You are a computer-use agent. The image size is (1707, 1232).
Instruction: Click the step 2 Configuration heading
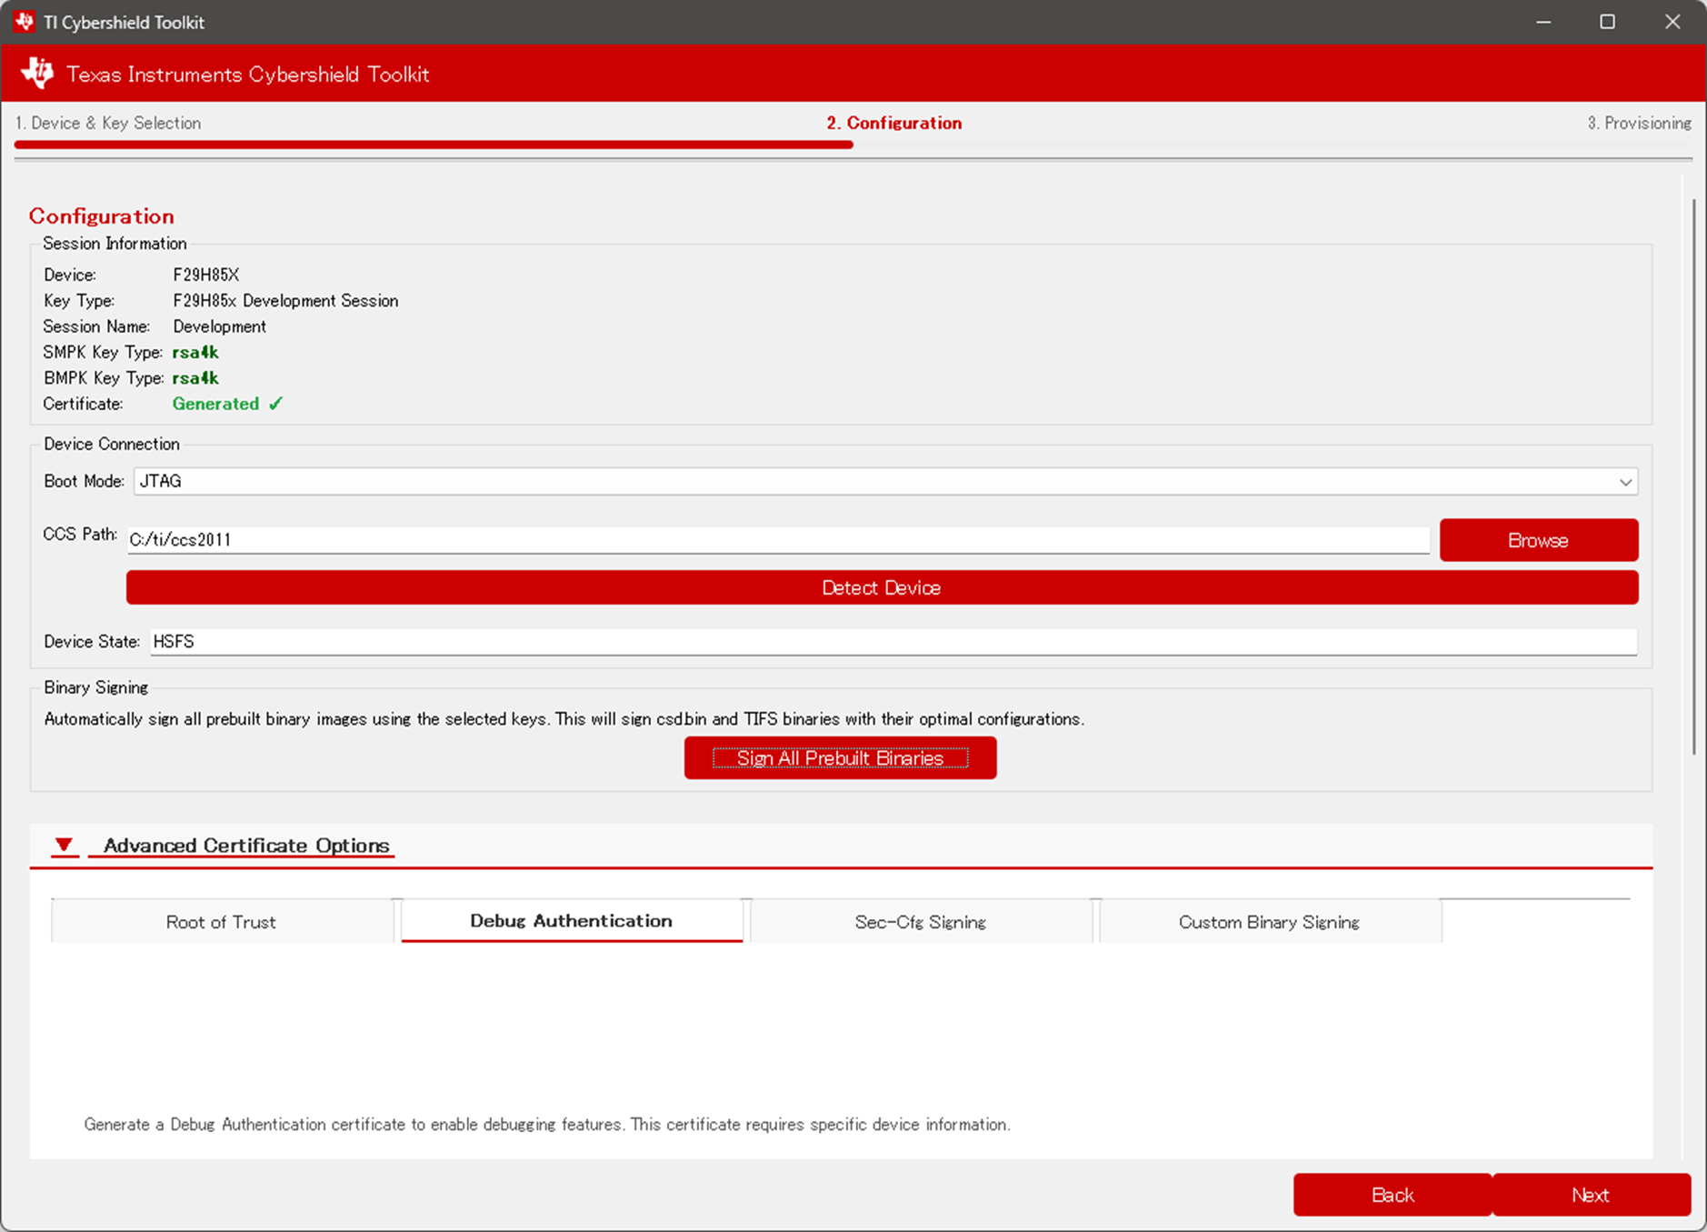[894, 123]
